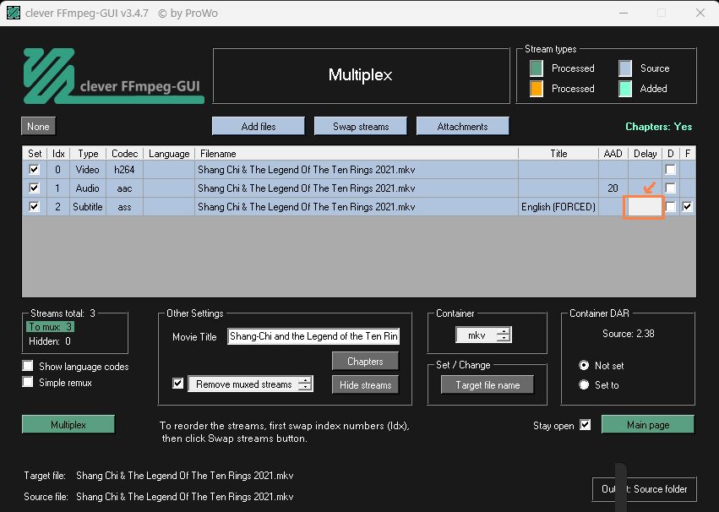Image resolution: width=719 pixels, height=512 pixels.
Task: Click the green Processed color swatch
Action: click(x=536, y=68)
